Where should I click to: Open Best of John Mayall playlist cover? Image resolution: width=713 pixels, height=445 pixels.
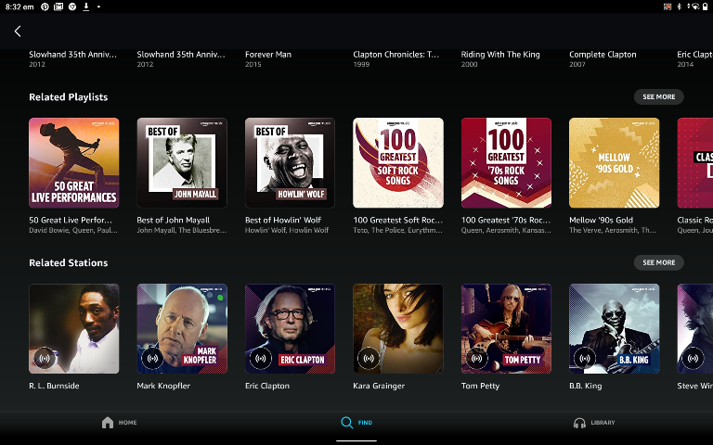point(182,163)
